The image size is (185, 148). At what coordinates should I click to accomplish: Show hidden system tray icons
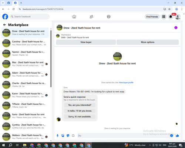click(150, 145)
